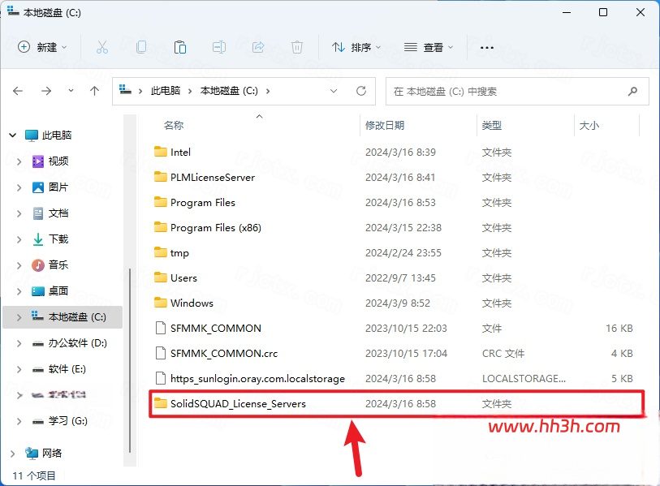Screen dimensions: 660x486
Task: Open the address bar history dropdown
Action: point(334,91)
